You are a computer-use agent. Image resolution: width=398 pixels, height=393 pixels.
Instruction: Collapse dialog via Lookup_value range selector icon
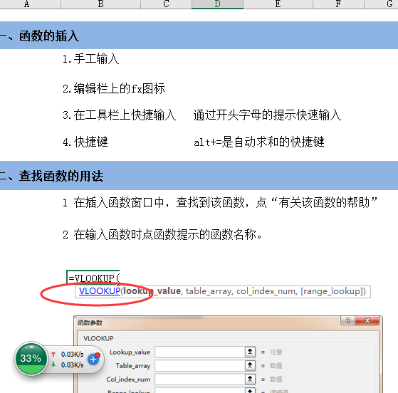(250, 352)
